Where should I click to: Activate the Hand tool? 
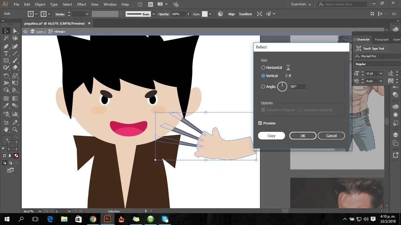tap(6, 130)
